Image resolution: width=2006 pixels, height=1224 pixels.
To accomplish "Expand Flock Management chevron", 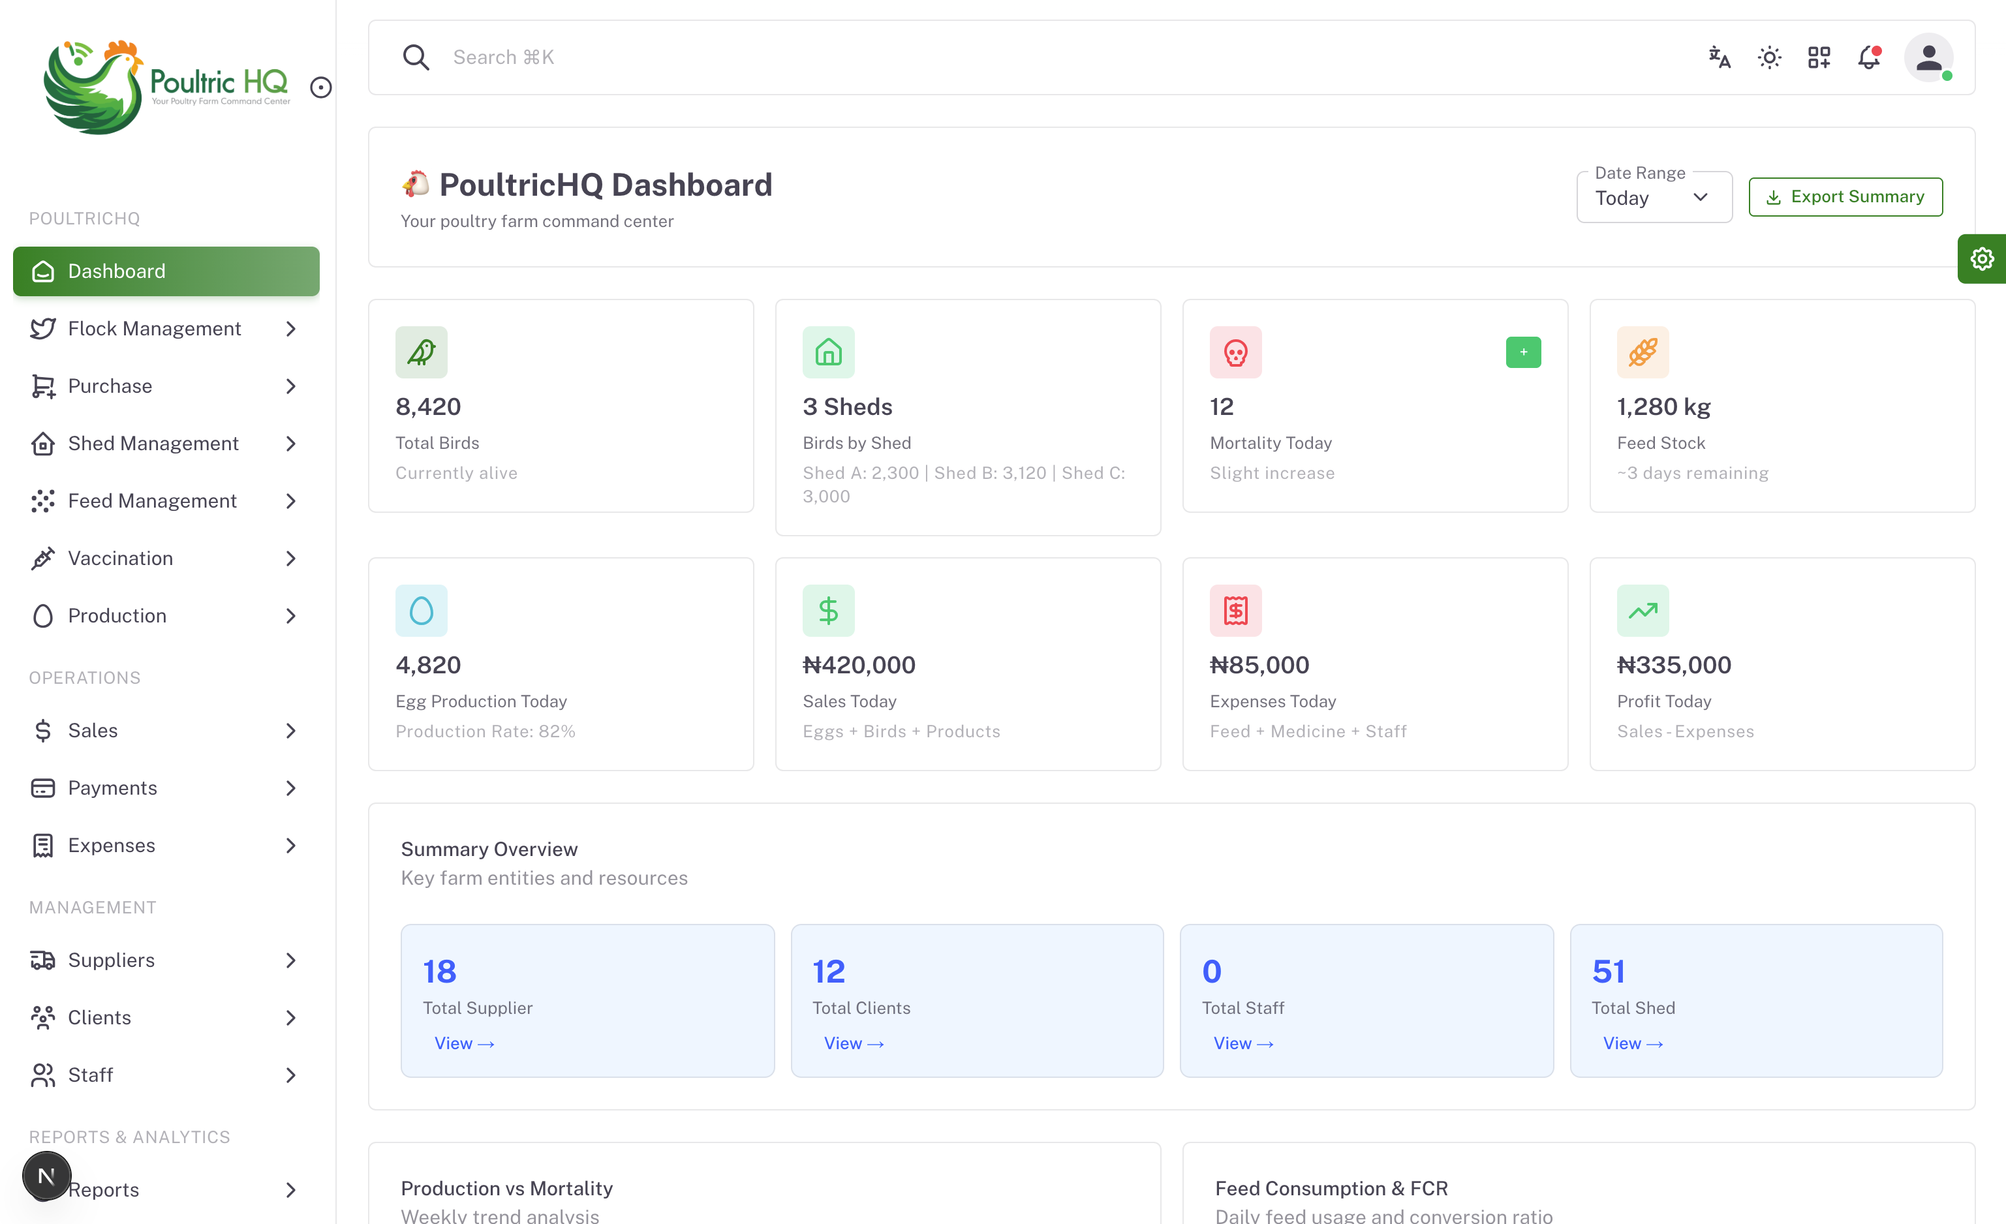I will pyautogui.click(x=290, y=328).
